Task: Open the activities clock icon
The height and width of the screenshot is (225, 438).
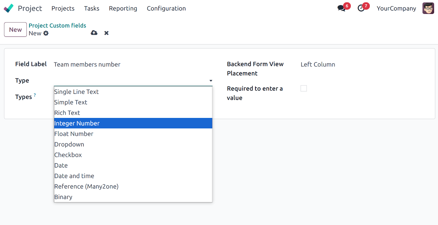Action: 361,9
